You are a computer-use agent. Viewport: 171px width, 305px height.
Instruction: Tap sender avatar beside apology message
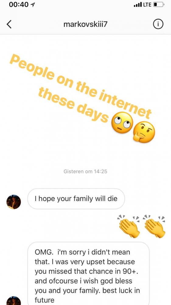pos(14,300)
